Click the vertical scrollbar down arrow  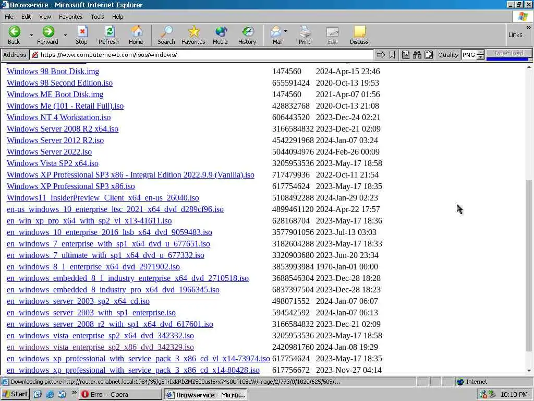(529, 371)
